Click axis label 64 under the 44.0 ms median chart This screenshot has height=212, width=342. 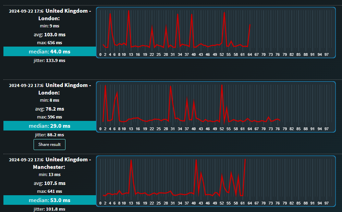click(250, 54)
